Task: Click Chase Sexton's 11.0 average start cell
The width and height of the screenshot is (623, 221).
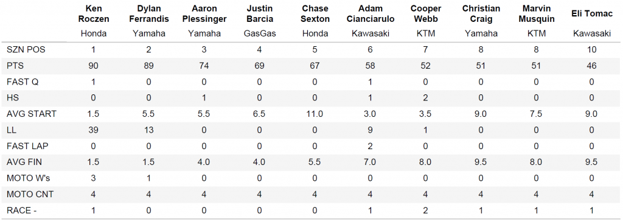Action: (x=315, y=114)
